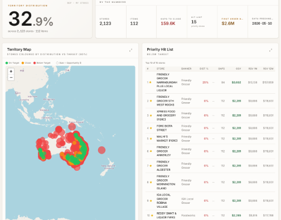The height and width of the screenshot is (220, 281).
Task: Select the Friendly Grocer Alcester store name
Action: point(163,166)
